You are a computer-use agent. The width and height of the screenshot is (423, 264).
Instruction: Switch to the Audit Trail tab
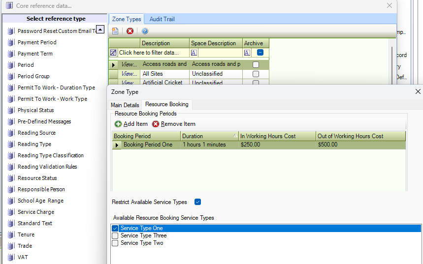point(162,19)
